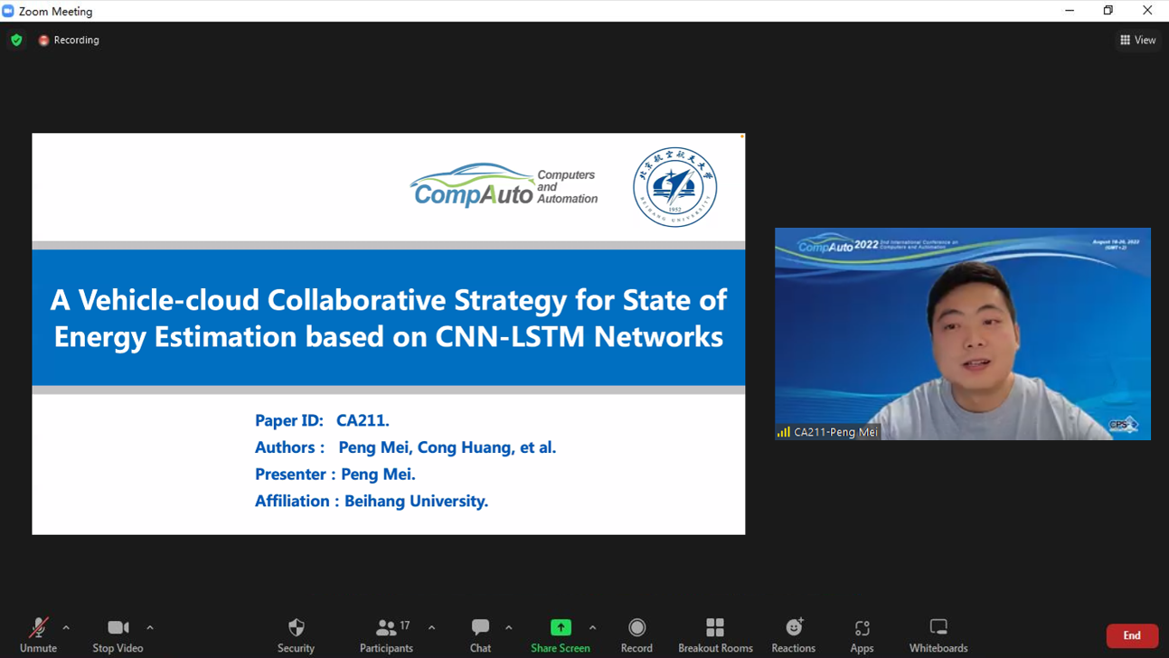Show the Participants panel
Image resolution: width=1169 pixels, height=658 pixels.
[x=386, y=634]
